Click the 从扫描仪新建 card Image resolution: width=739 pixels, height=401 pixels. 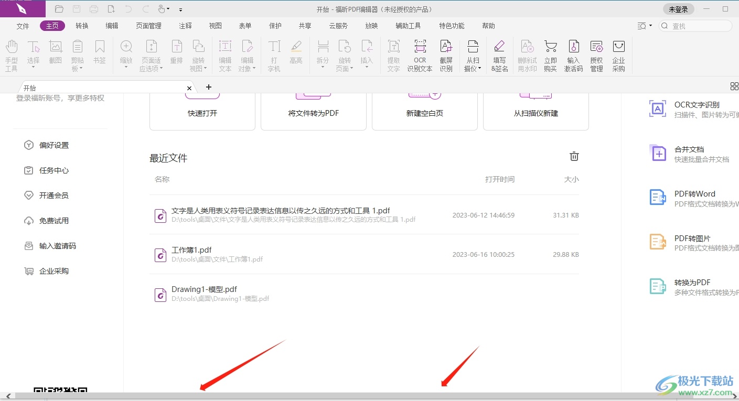pyautogui.click(x=536, y=112)
